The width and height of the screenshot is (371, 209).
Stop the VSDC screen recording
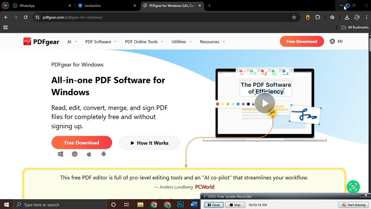point(235,205)
